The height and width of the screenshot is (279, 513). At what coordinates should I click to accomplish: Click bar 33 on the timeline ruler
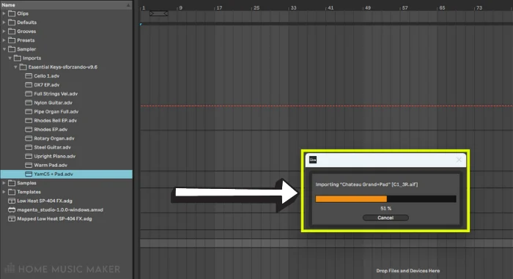pyautogui.click(x=293, y=7)
